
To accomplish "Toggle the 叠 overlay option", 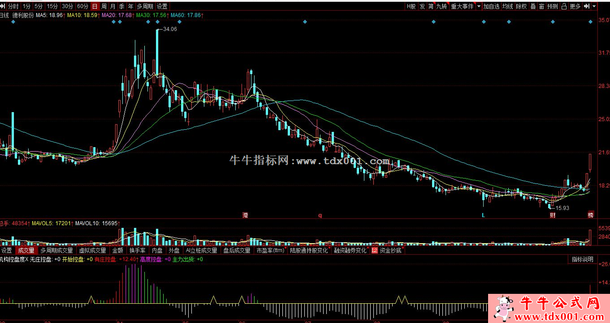I will click(533, 6).
